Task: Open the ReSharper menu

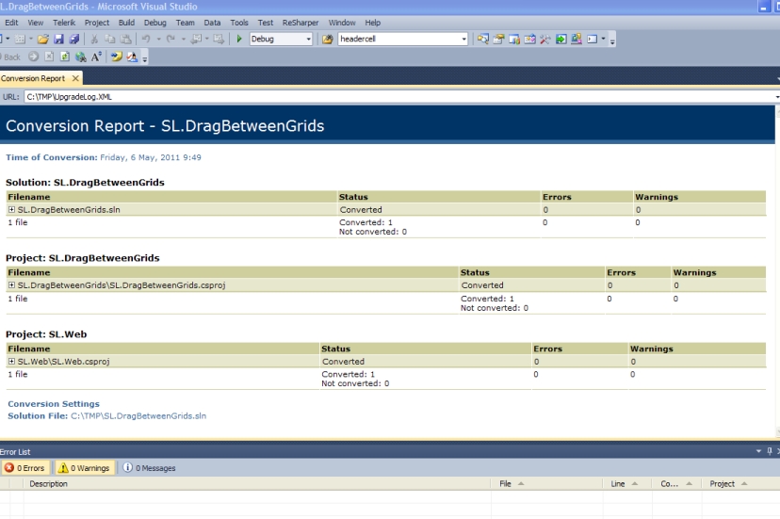Action: (x=301, y=23)
